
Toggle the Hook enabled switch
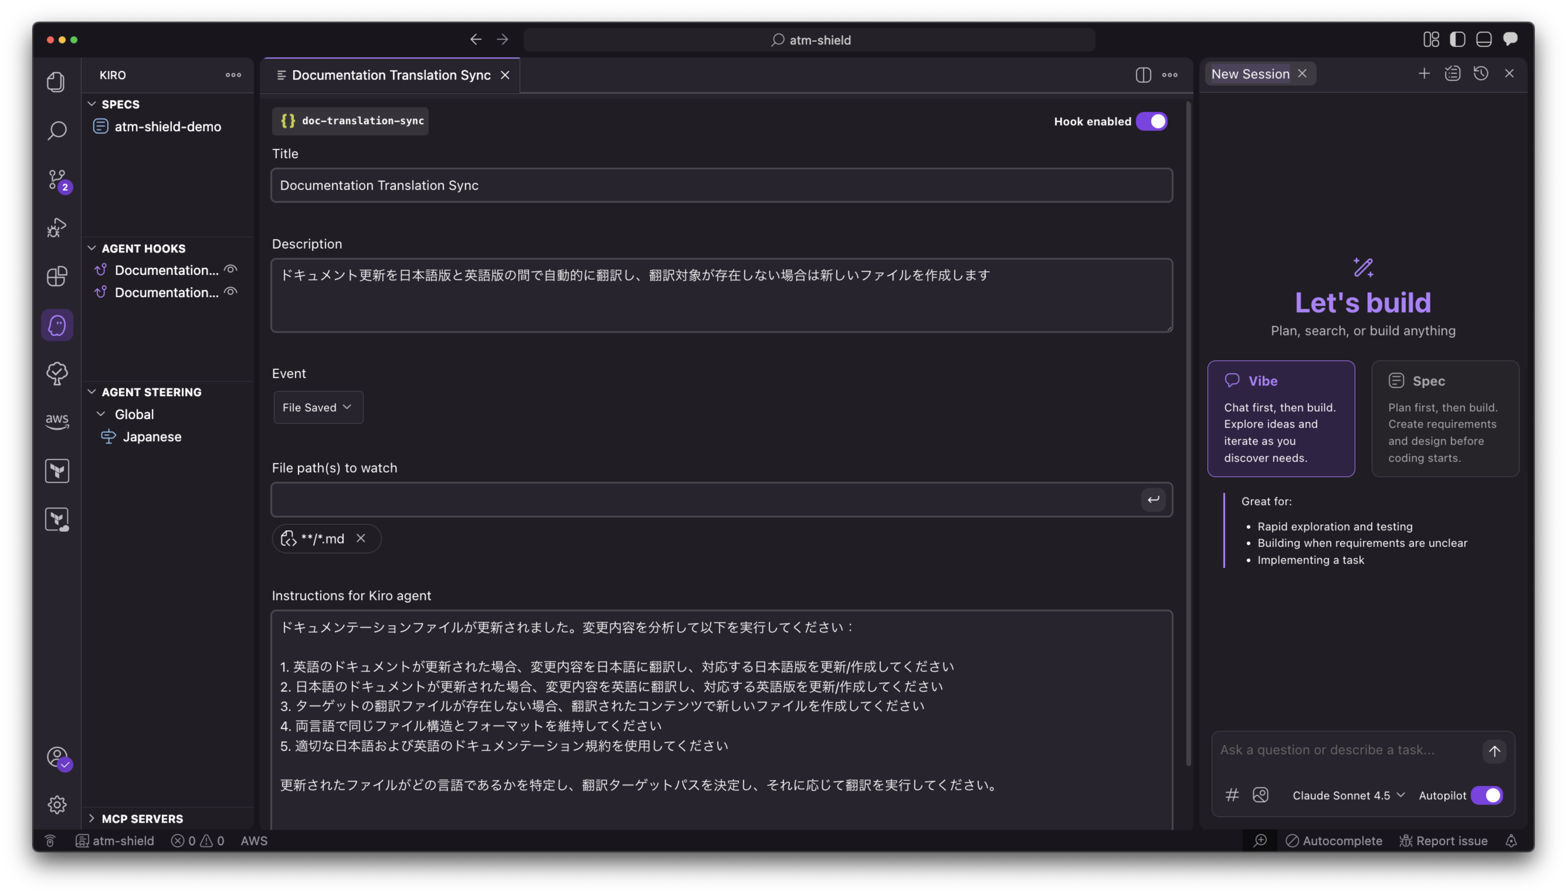click(x=1151, y=121)
